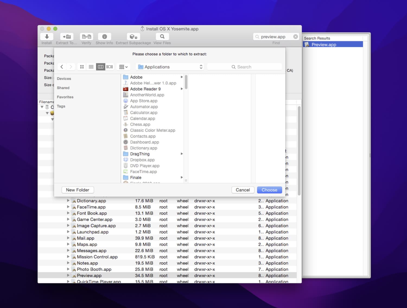407x308 pixels.
Task: Click the Install toolbar icon
Action: coord(47,37)
